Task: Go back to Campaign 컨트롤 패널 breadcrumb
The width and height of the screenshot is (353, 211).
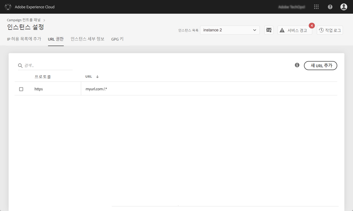Action: pyautogui.click(x=24, y=20)
